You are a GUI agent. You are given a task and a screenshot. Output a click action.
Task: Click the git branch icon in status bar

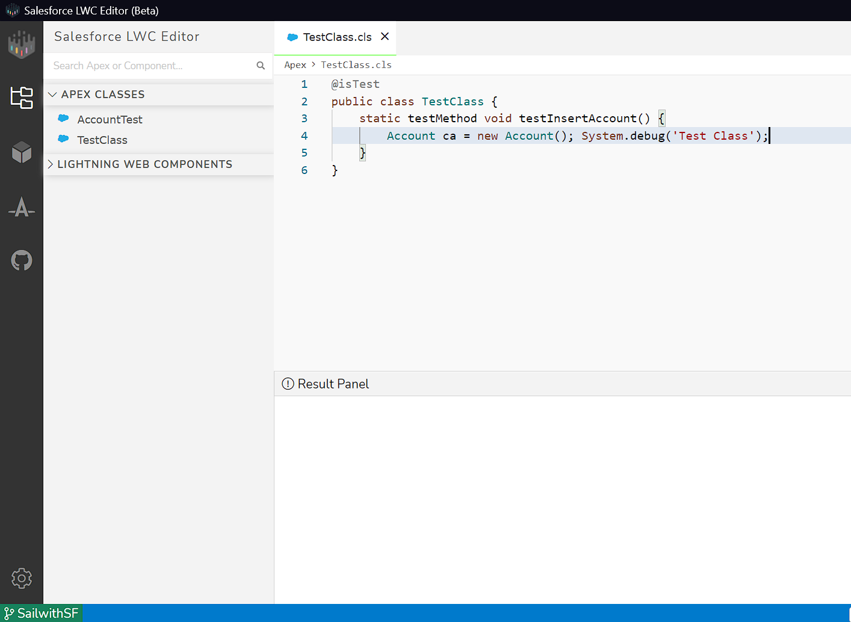point(9,613)
